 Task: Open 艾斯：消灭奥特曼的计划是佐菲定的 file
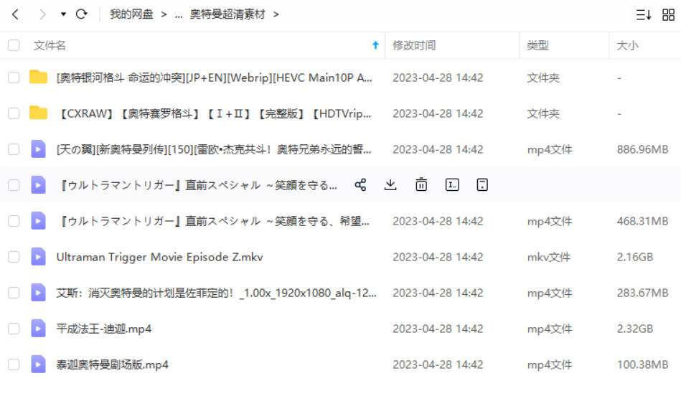coord(216,293)
